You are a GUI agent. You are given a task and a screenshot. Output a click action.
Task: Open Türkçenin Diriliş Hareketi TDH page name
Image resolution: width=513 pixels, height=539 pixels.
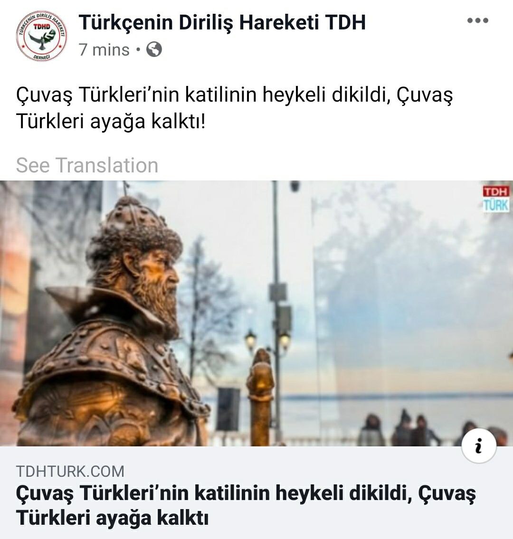point(222,23)
